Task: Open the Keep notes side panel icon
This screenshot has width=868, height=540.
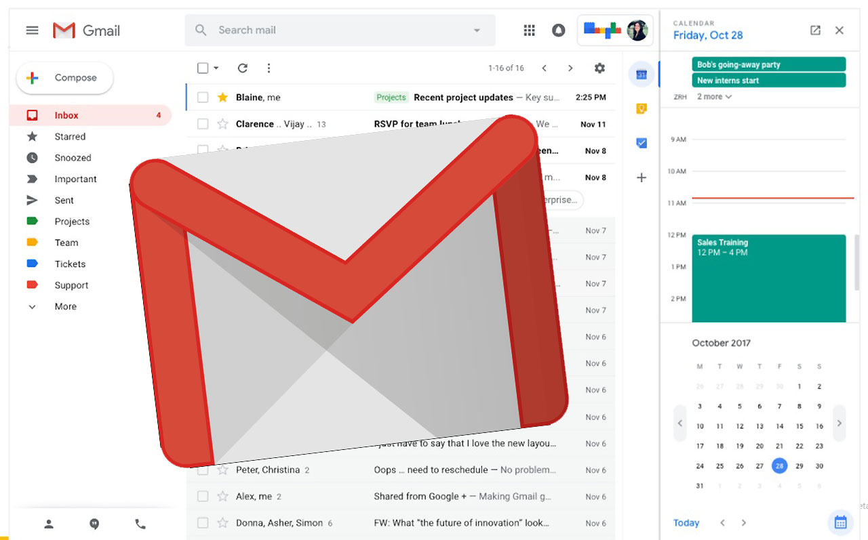Action: [642, 108]
